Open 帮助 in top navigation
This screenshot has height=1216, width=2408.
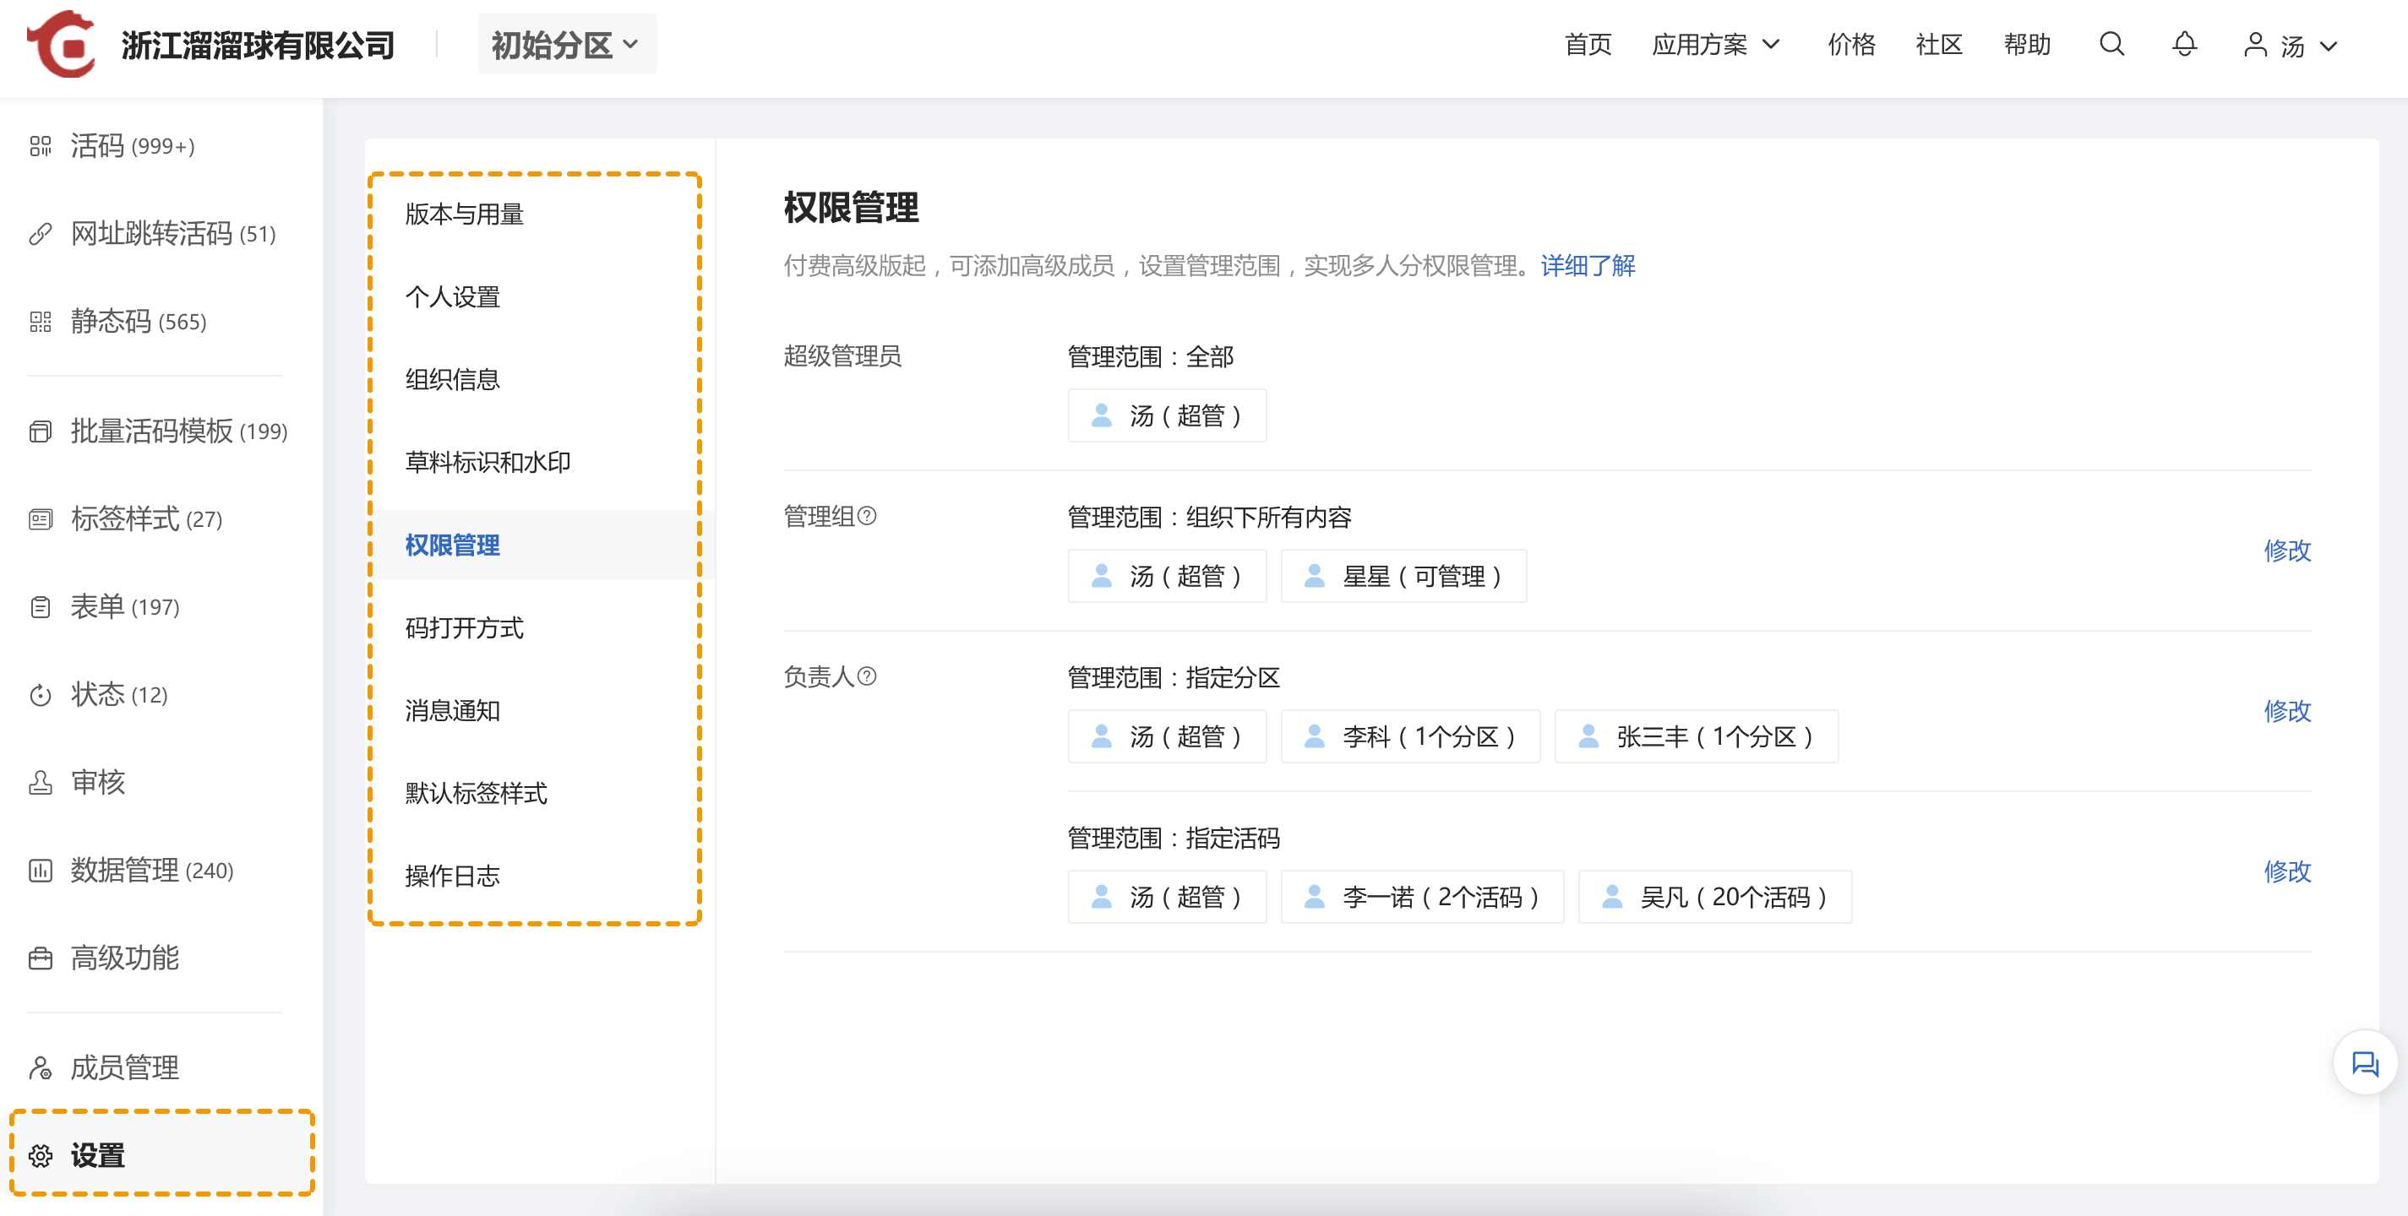click(x=2027, y=44)
